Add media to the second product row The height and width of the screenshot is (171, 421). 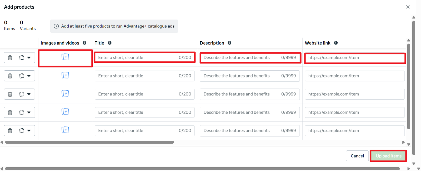(65, 75)
